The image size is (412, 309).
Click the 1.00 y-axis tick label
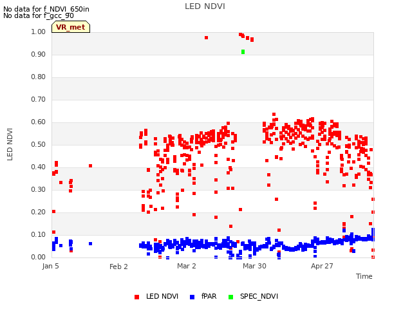(39, 32)
